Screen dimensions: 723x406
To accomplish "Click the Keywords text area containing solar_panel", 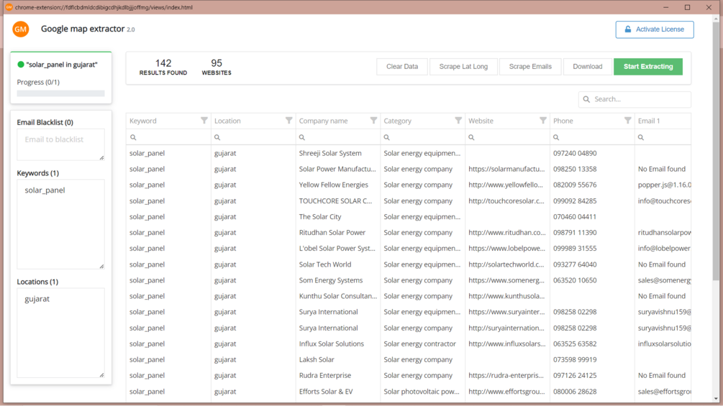I will (61, 224).
